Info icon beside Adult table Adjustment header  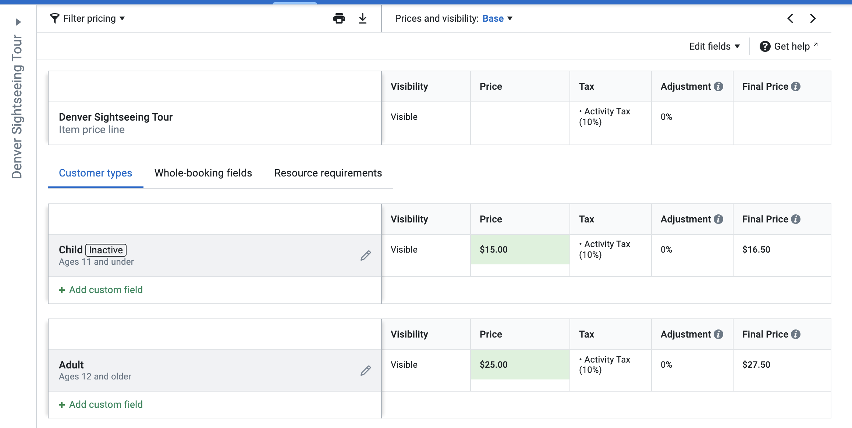[x=718, y=334]
